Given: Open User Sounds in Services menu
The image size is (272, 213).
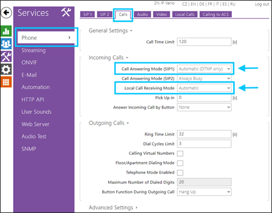Looking at the screenshot, I should (36, 112).
